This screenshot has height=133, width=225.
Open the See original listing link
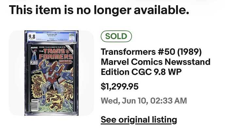coord(139,120)
